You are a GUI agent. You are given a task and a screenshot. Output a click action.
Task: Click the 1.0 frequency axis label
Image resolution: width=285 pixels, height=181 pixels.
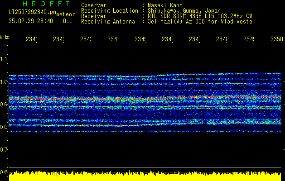[x=4, y=82]
